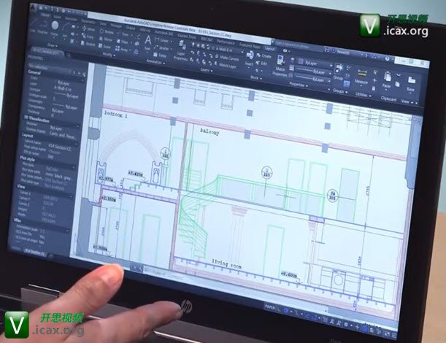
Task: Toggle blue highlighted annotation monitor status icon
Action: point(365,329)
